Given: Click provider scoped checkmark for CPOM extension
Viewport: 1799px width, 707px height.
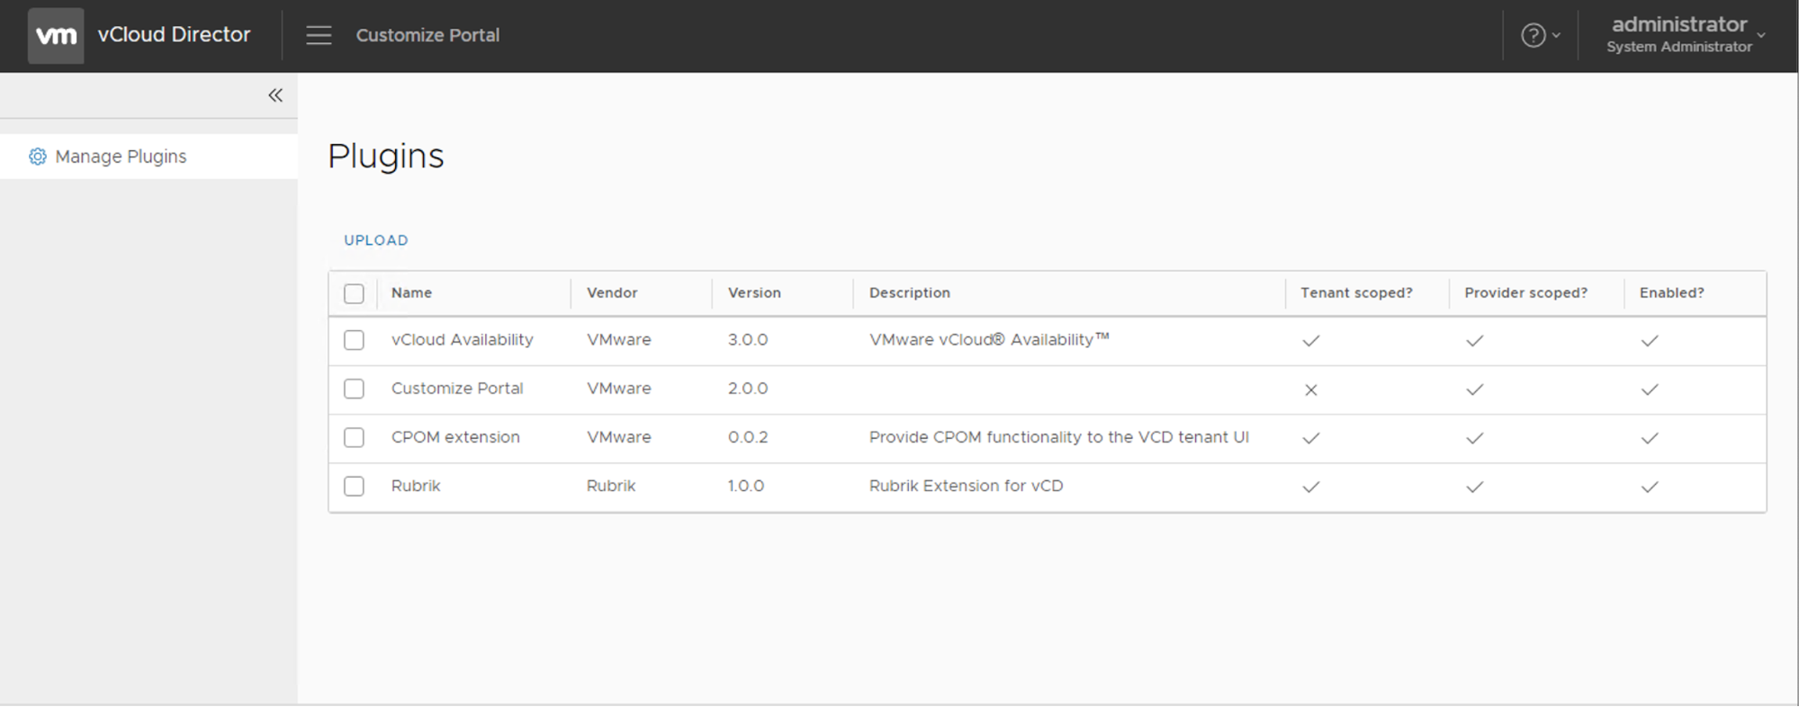Looking at the screenshot, I should [1474, 438].
